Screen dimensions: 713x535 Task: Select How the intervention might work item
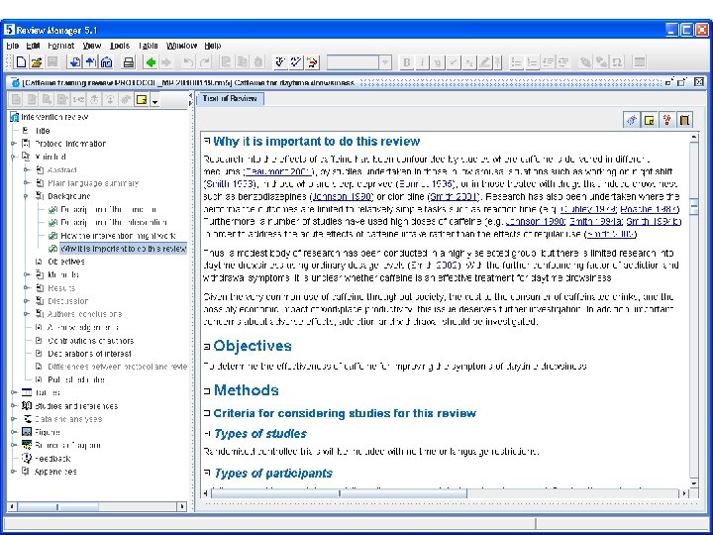118,236
